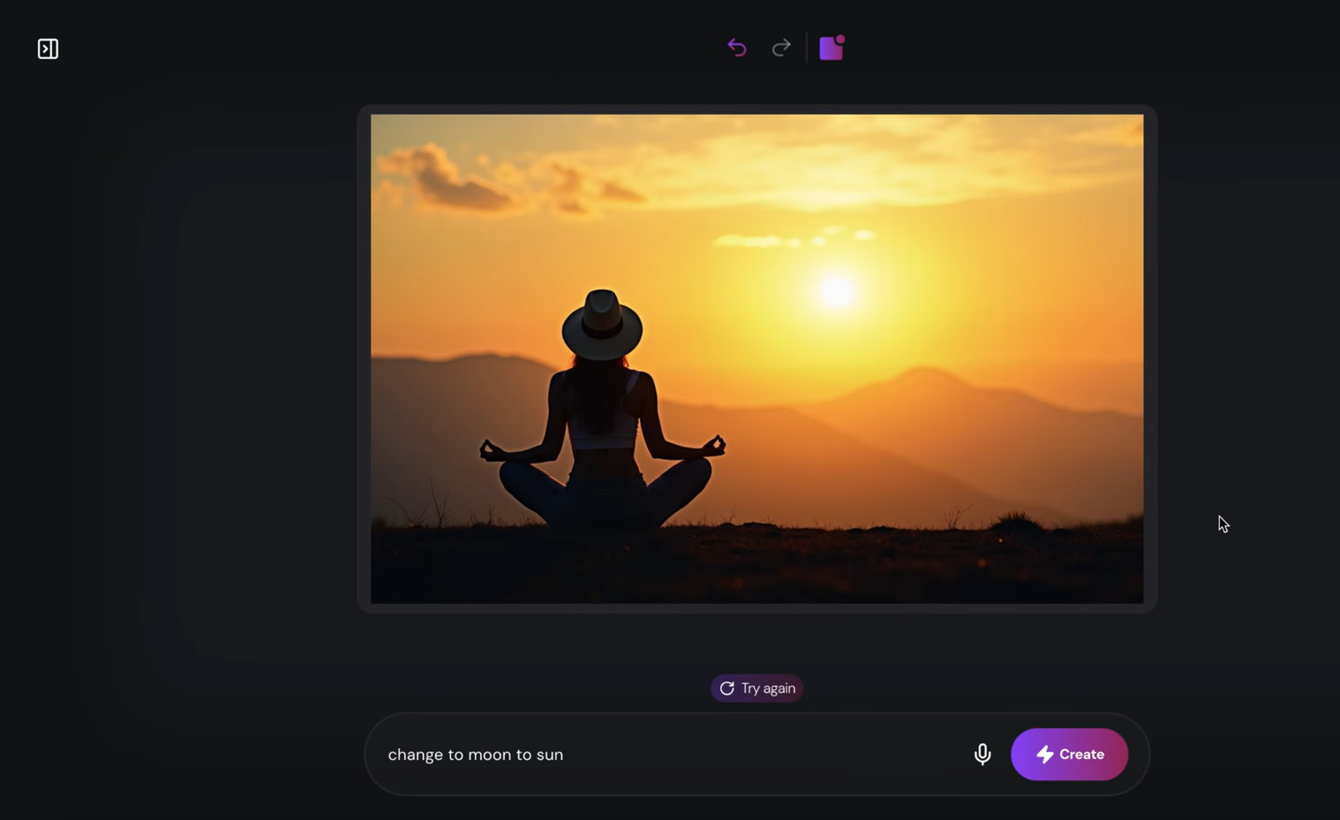Image resolution: width=1340 pixels, height=820 pixels.
Task: Collapse the side panel using its toggle
Action: pyautogui.click(x=48, y=49)
